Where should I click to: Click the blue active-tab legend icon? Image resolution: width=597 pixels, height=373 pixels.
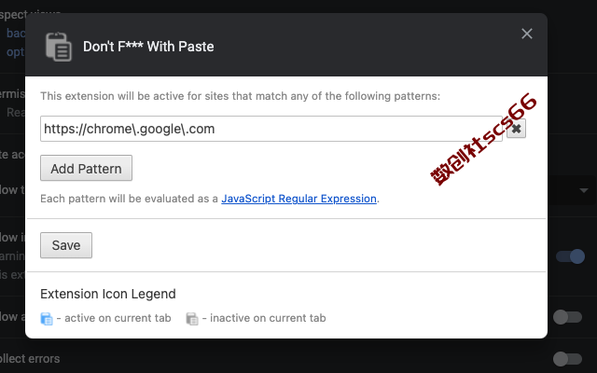point(47,319)
